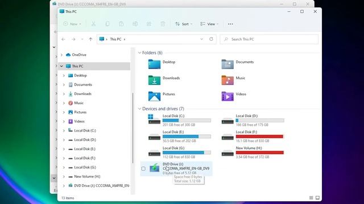Select the New Volume (H:) drive icon
Screen dimensions: 364x204
227,153
